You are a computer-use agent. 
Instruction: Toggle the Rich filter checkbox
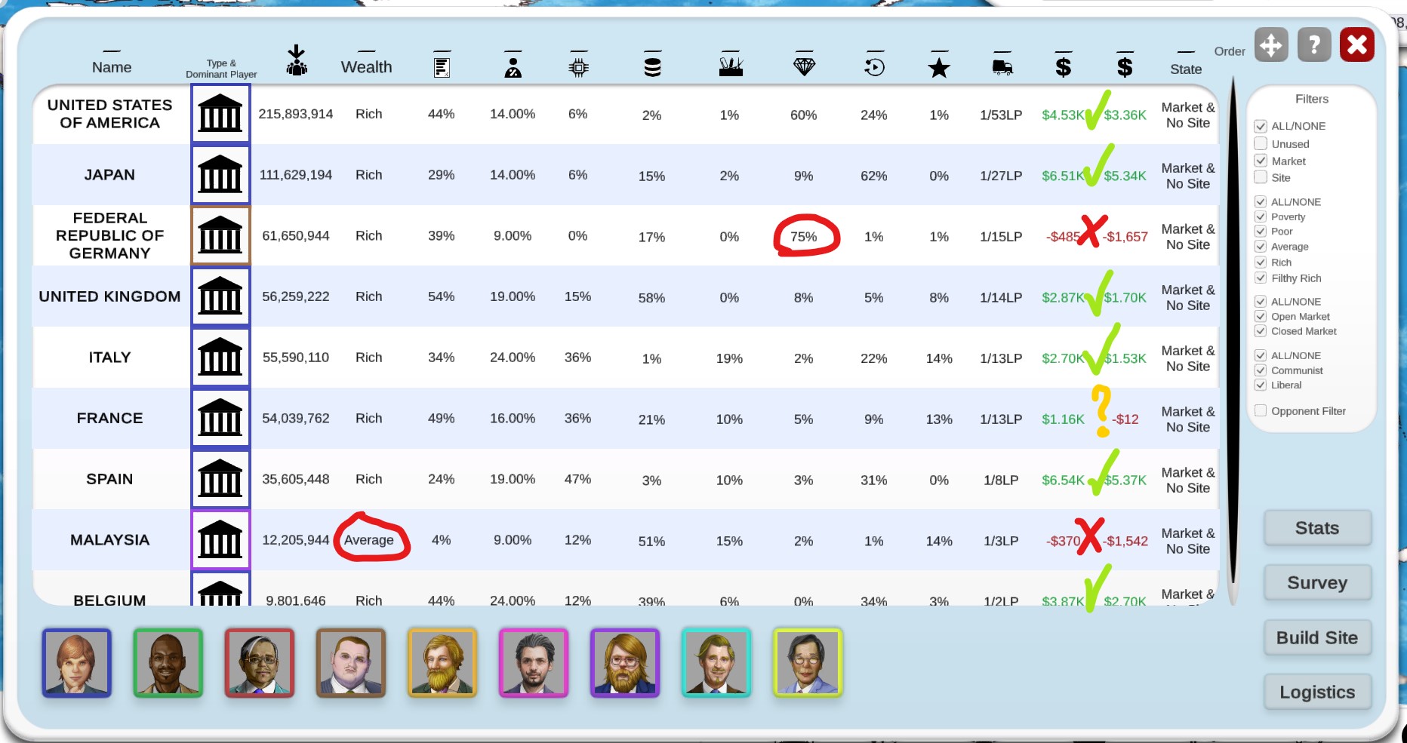point(1261,263)
